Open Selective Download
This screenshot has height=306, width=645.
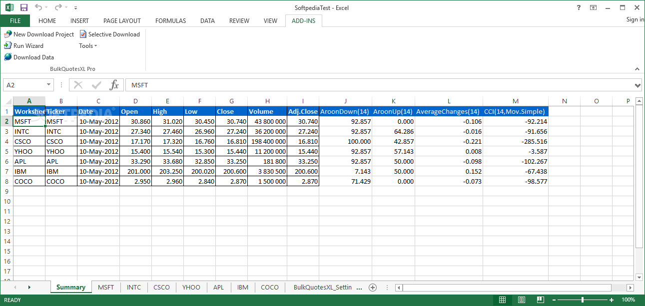tap(109, 34)
